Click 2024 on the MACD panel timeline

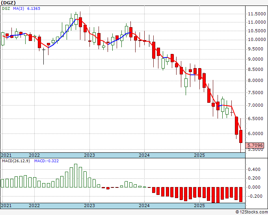(x=144, y=206)
